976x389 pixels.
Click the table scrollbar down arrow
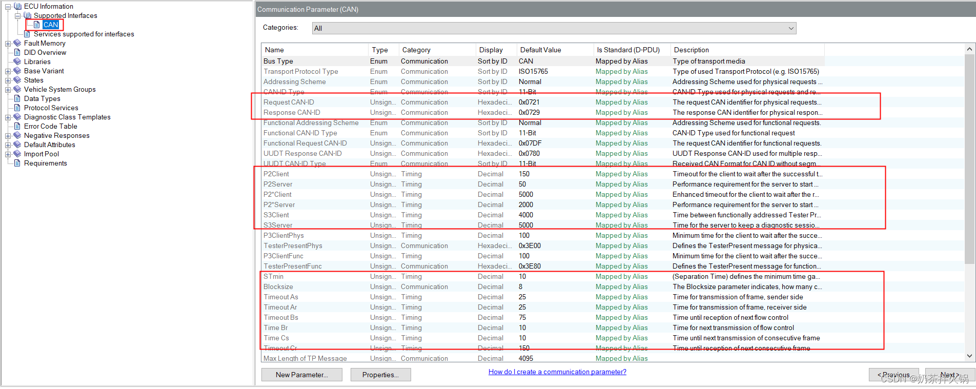coord(969,356)
